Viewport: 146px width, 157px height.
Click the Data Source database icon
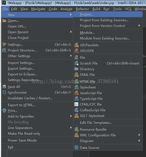(x=76, y=147)
